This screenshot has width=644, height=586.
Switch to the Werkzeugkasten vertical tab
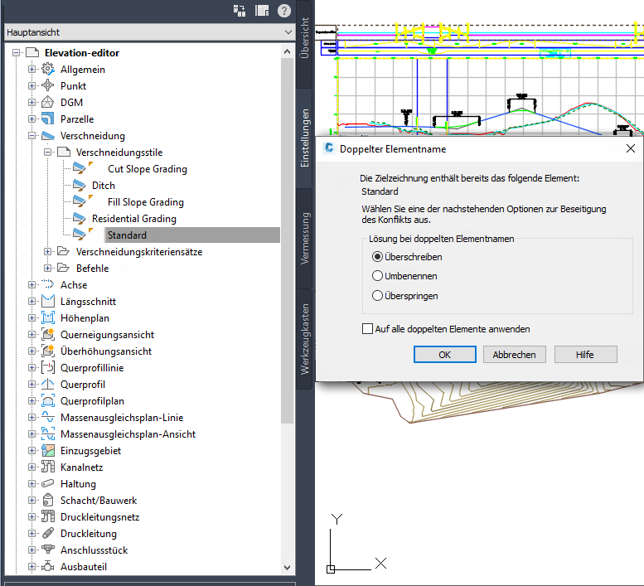pyautogui.click(x=304, y=339)
